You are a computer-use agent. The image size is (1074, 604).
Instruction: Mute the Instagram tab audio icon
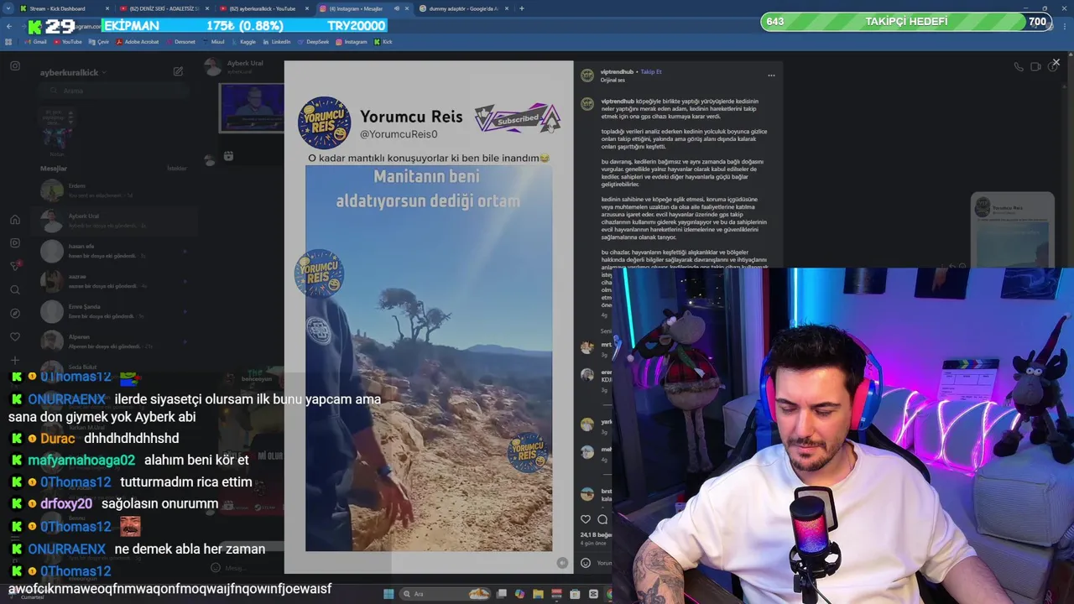click(397, 8)
